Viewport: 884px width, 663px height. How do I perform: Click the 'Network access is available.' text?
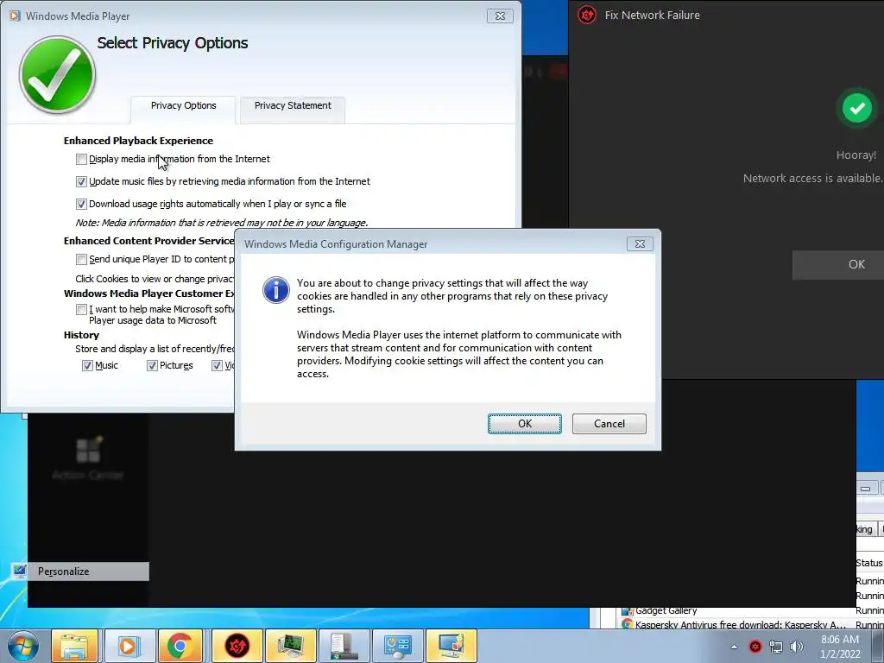click(x=812, y=178)
